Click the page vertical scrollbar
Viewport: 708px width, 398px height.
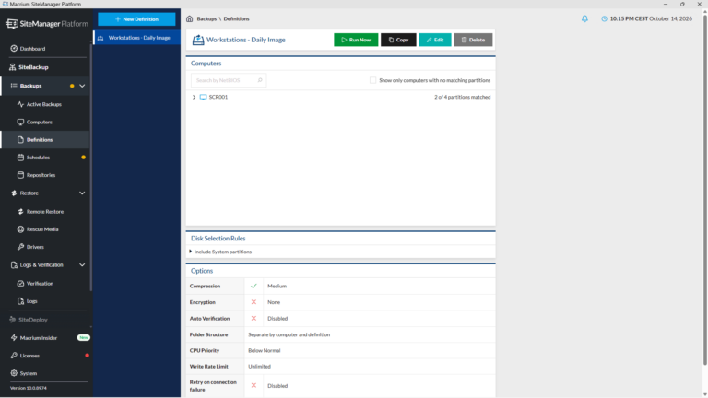(x=705, y=190)
